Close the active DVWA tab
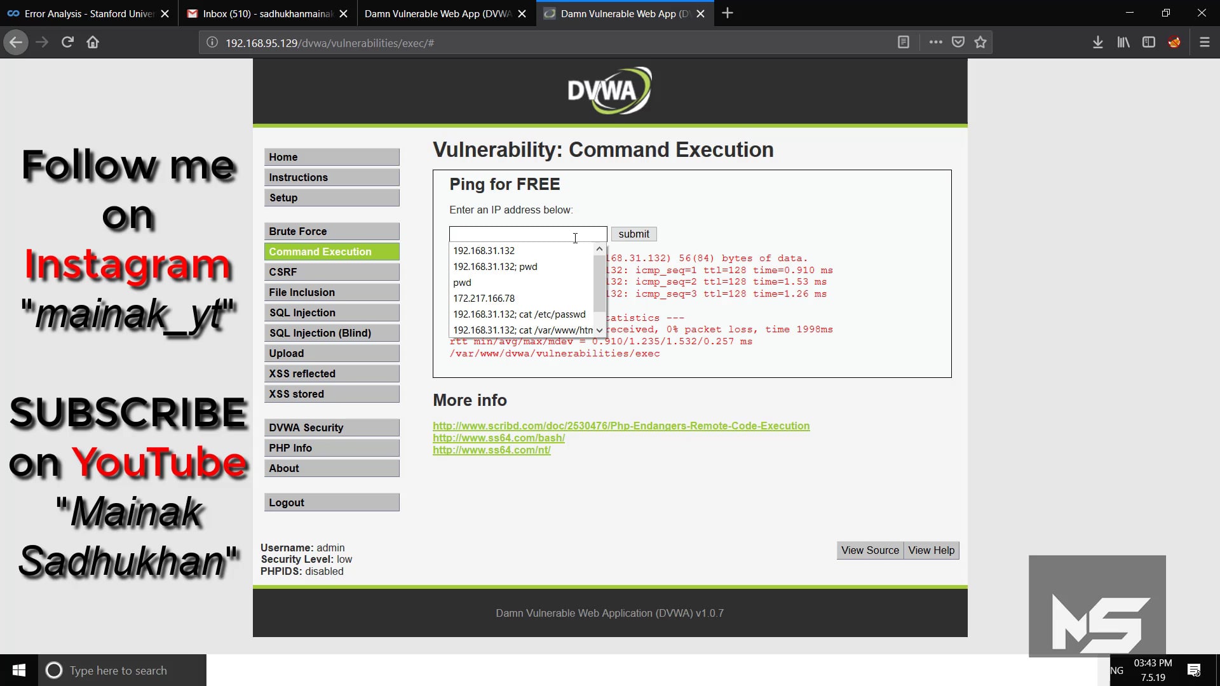This screenshot has width=1220, height=686. 700,13
